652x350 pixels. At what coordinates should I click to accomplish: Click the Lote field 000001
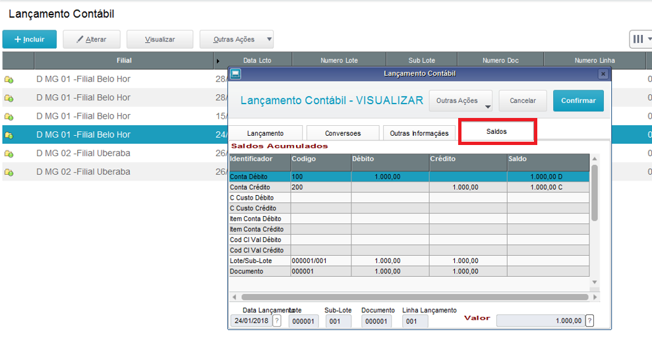(x=303, y=321)
